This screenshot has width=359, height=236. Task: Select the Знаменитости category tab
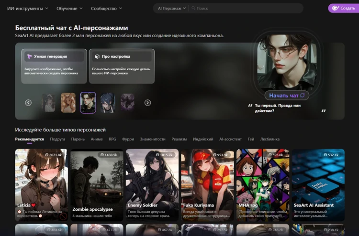coord(152,139)
